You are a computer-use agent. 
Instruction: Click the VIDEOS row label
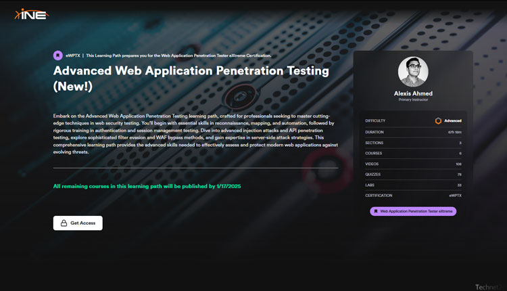[372, 164]
